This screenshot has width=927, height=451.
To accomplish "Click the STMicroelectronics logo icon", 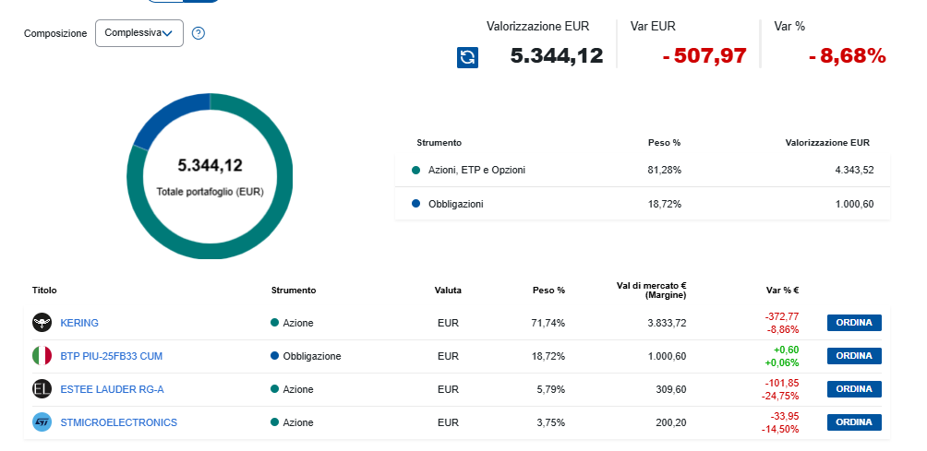I will (x=42, y=422).
